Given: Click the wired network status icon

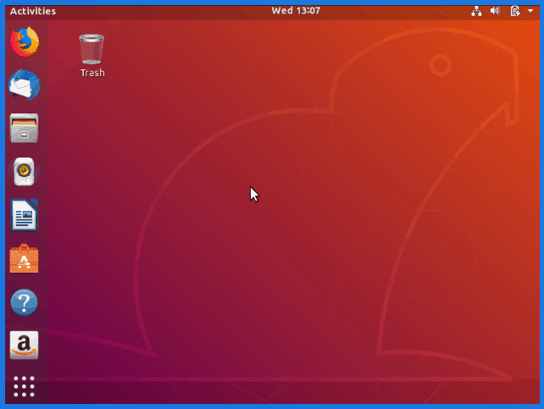Looking at the screenshot, I should click(476, 11).
